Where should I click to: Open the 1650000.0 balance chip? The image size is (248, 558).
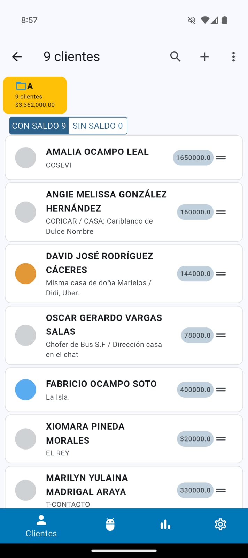(193, 158)
